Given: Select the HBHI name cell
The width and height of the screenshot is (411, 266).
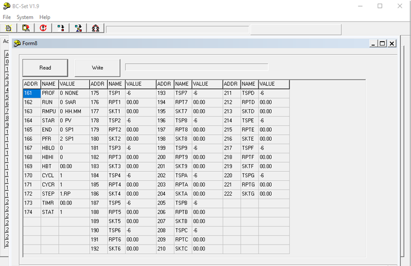Looking at the screenshot, I should (49, 157).
